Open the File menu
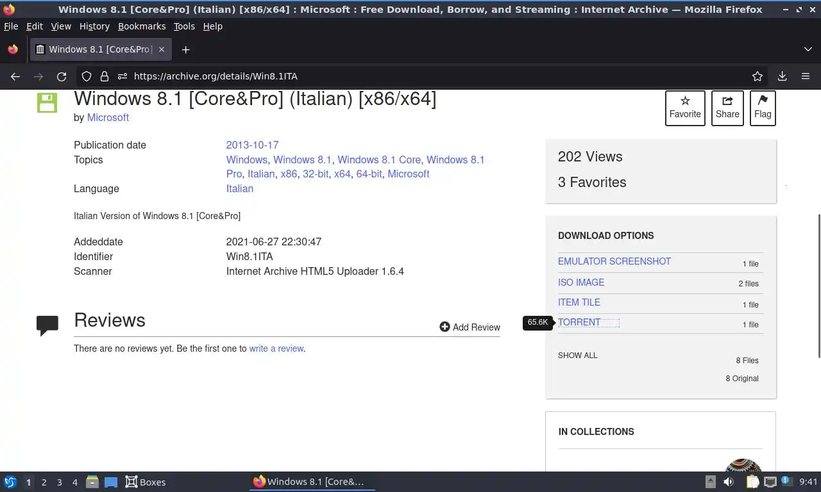The width and height of the screenshot is (821, 492). (x=11, y=26)
